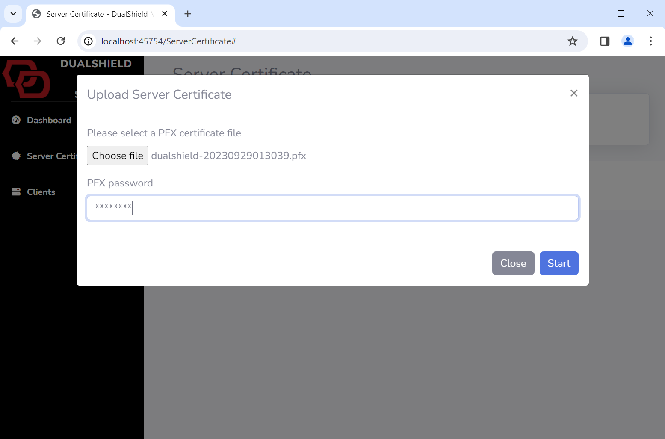The width and height of the screenshot is (665, 439).
Task: Go back to the previous page
Action: [x=15, y=41]
